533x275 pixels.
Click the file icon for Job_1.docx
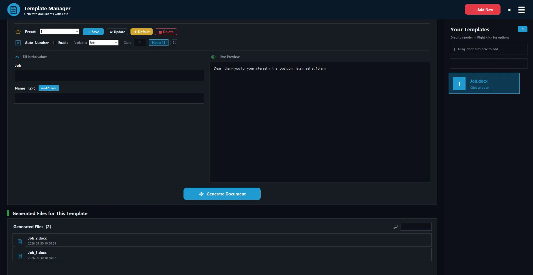pyautogui.click(x=20, y=256)
